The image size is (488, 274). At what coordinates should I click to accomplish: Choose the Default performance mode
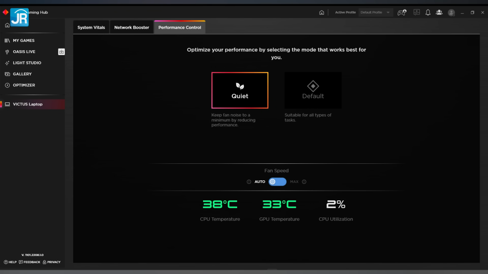[x=313, y=90]
